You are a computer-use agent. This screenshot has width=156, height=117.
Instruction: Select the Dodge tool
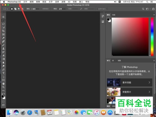tap(3, 66)
